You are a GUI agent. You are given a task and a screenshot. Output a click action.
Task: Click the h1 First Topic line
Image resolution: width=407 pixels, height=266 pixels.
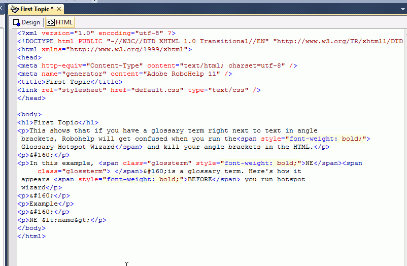click(x=58, y=123)
